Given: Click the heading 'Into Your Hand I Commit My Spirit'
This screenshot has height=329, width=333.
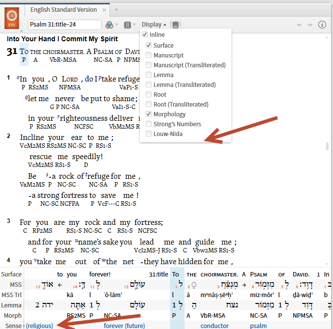Looking at the screenshot, I should click(62, 39).
